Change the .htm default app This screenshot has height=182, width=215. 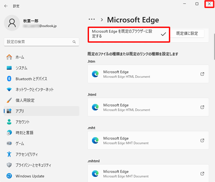(148, 74)
